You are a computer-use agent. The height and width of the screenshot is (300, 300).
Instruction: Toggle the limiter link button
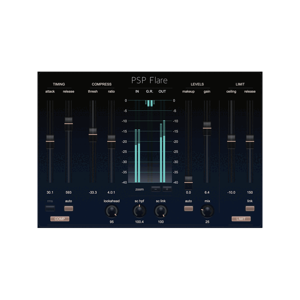250,208
